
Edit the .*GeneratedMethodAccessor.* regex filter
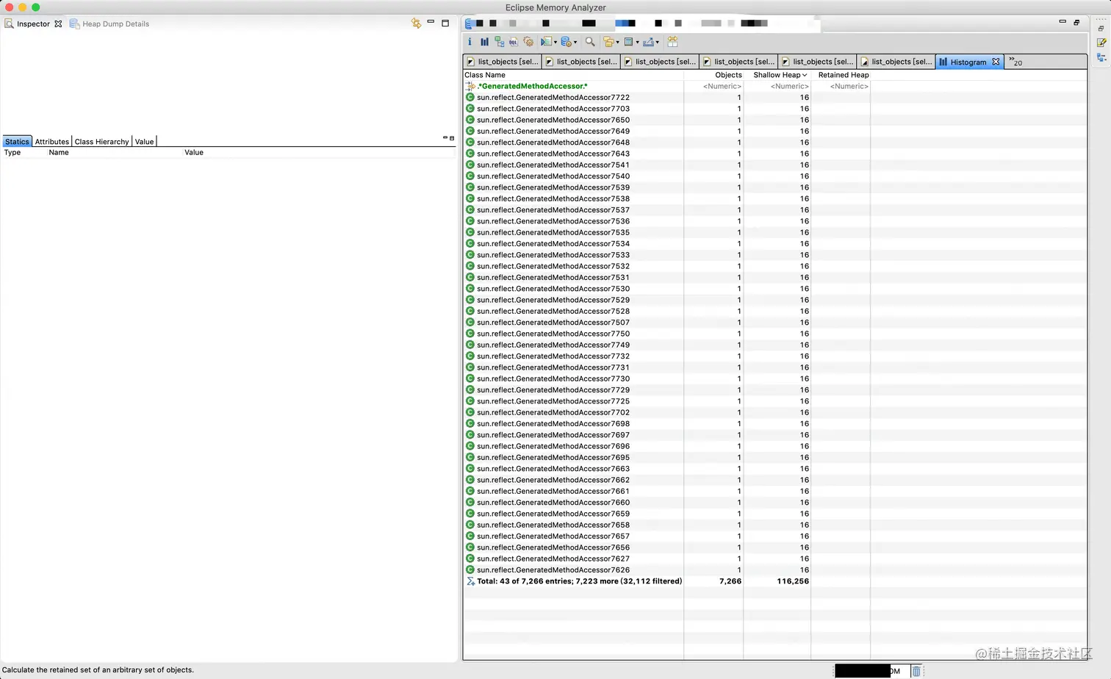click(x=532, y=86)
